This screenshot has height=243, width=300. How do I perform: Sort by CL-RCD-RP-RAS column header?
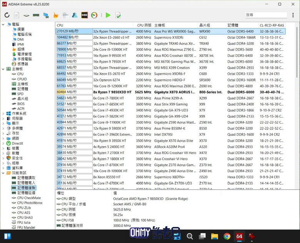click(x=272, y=25)
